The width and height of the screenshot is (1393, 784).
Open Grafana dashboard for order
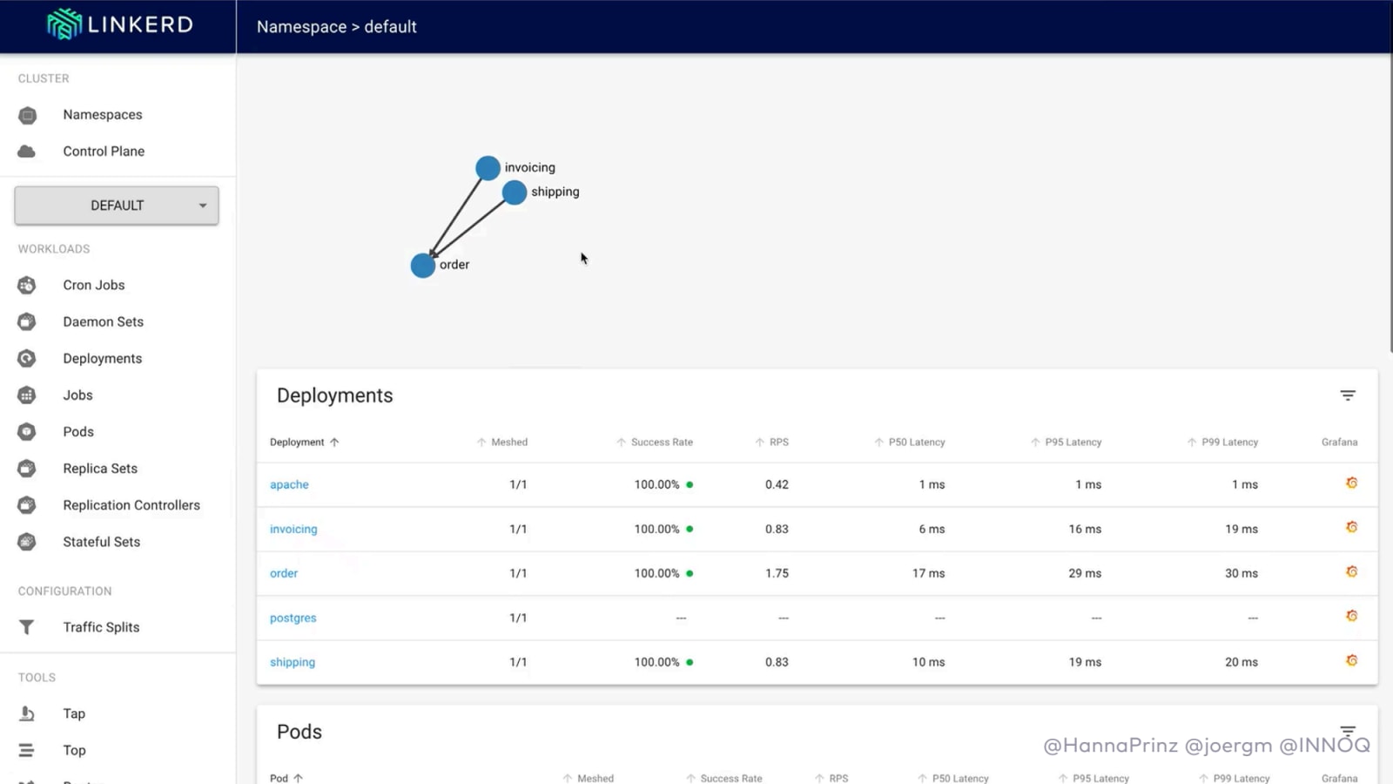(1351, 571)
